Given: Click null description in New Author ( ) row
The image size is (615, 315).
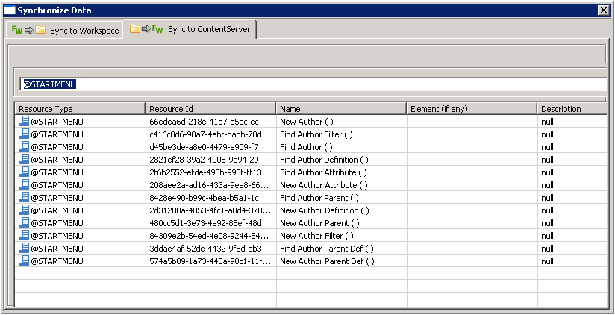Looking at the screenshot, I should [x=547, y=122].
